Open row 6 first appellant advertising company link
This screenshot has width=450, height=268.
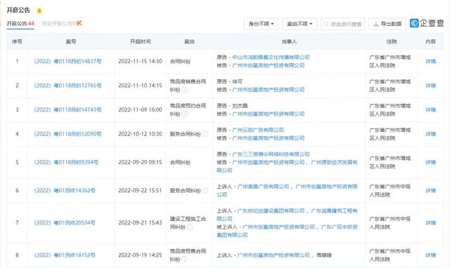pyautogui.click(x=263, y=187)
